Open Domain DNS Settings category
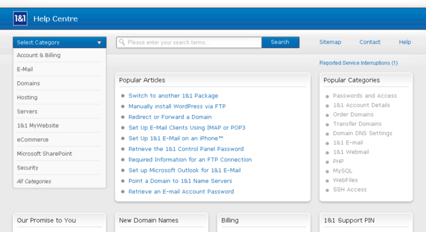426x232 pixels. (363, 133)
